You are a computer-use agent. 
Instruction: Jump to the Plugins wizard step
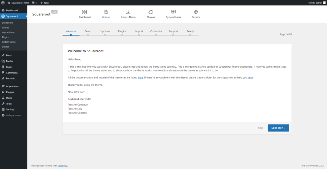(x=122, y=32)
